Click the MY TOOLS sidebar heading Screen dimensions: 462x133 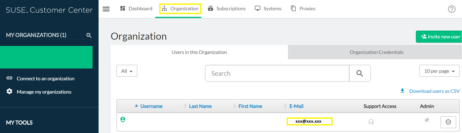click(x=19, y=123)
